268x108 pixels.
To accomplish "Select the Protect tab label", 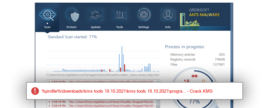I will (71, 27).
